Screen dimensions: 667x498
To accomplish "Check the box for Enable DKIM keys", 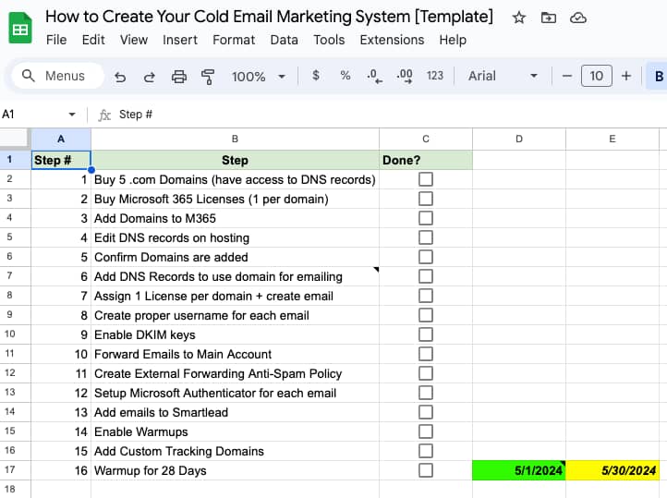I will coord(425,334).
